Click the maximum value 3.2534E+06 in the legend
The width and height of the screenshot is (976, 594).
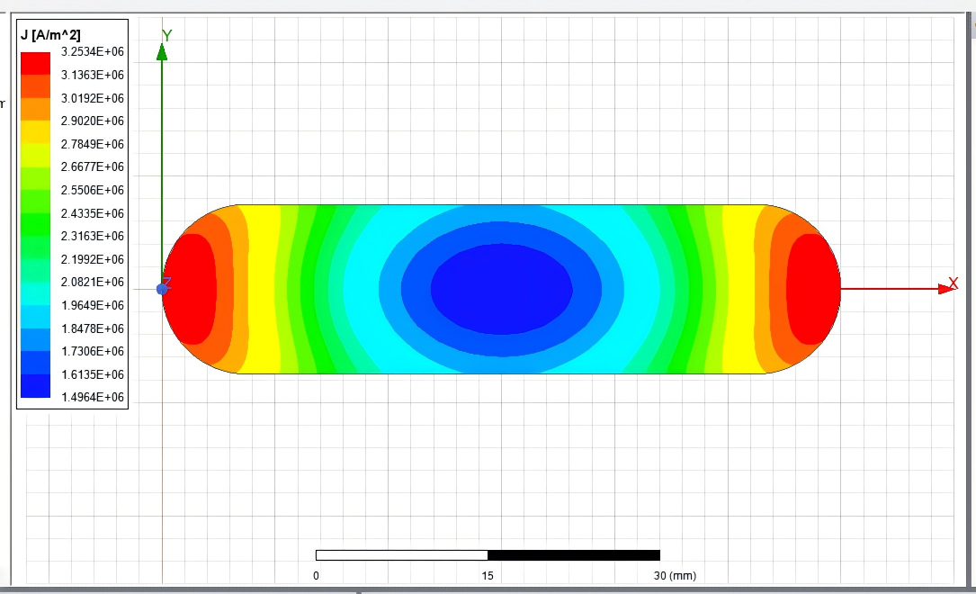99,52
